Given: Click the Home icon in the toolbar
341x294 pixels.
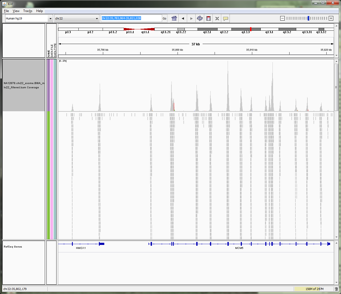Looking at the screenshot, I should 174,18.
